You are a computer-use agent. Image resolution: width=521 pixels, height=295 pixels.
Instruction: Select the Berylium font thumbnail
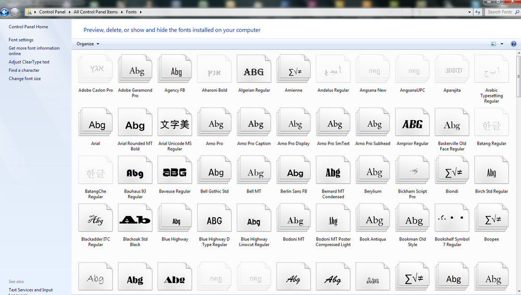[x=373, y=170]
